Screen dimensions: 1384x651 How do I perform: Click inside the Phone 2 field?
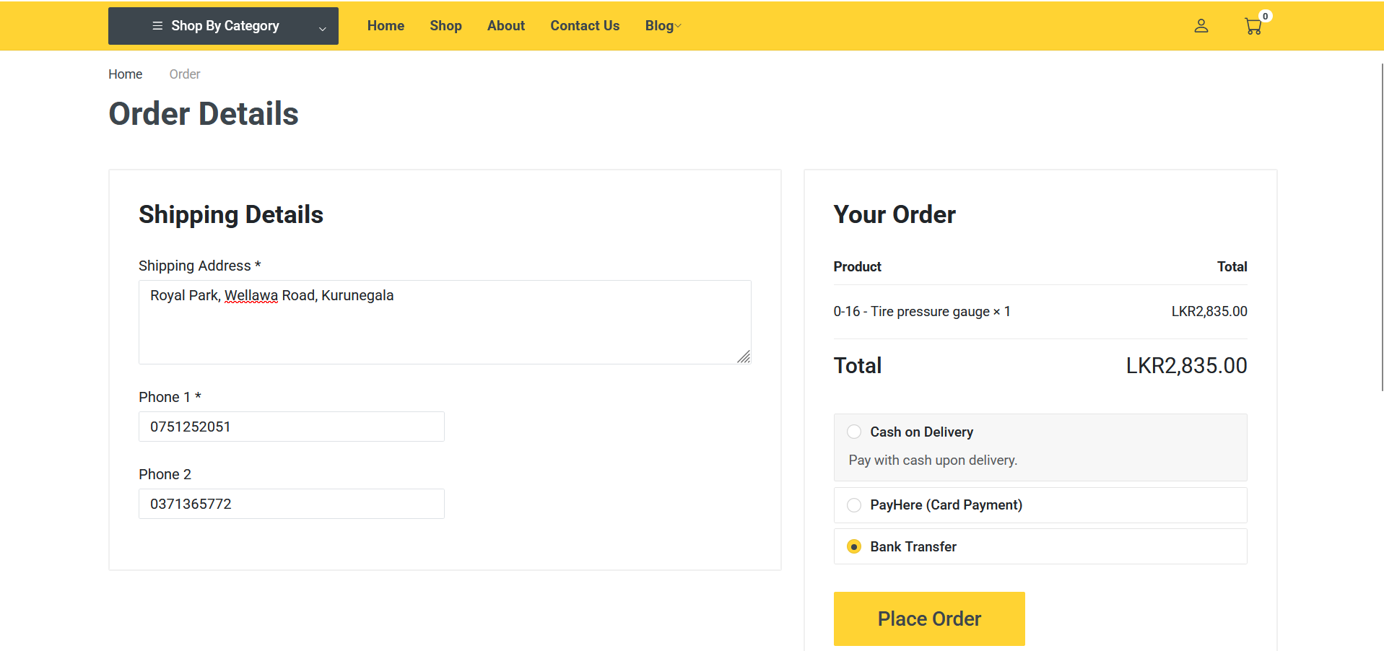coord(291,503)
